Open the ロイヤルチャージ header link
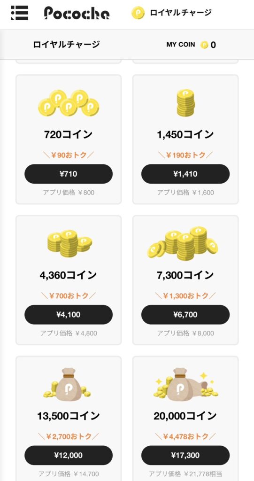 pyautogui.click(x=181, y=13)
